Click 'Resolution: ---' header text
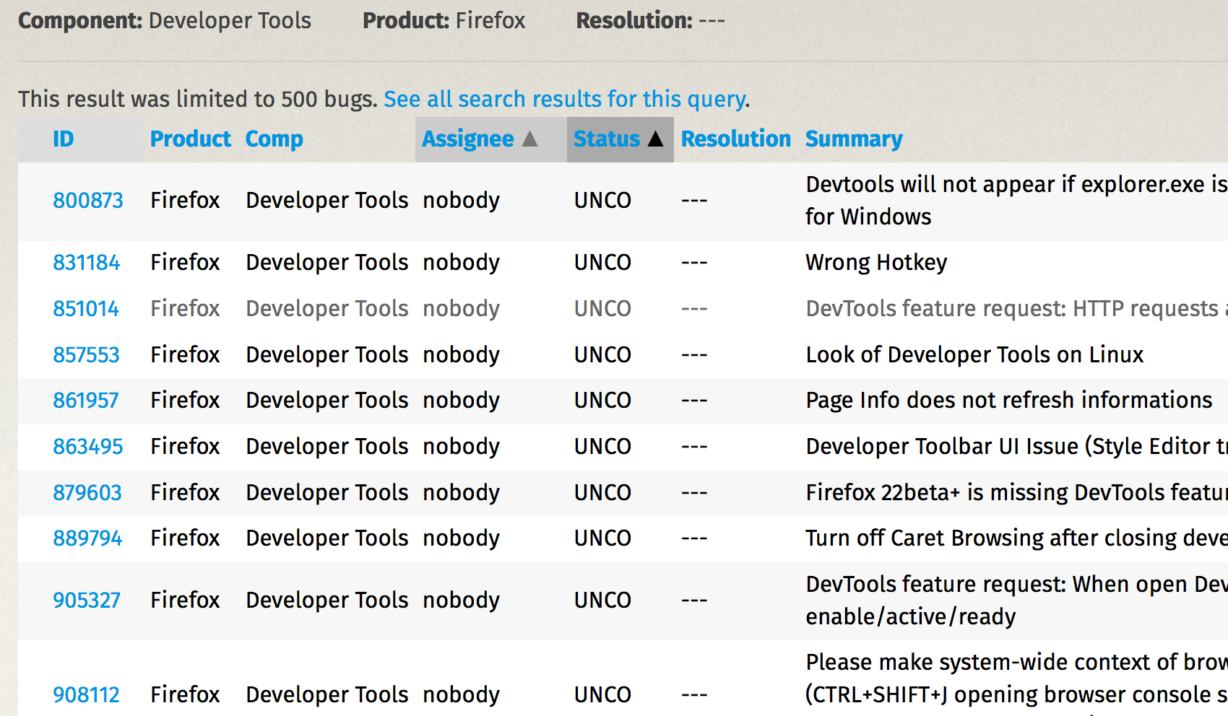 tap(650, 21)
